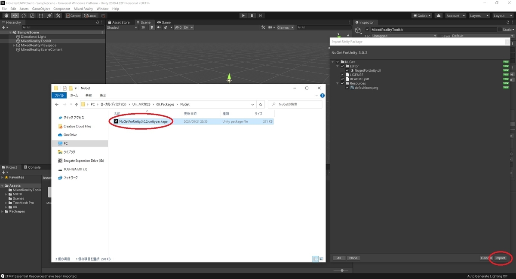Open the custom editor tools icon

click(x=58, y=15)
